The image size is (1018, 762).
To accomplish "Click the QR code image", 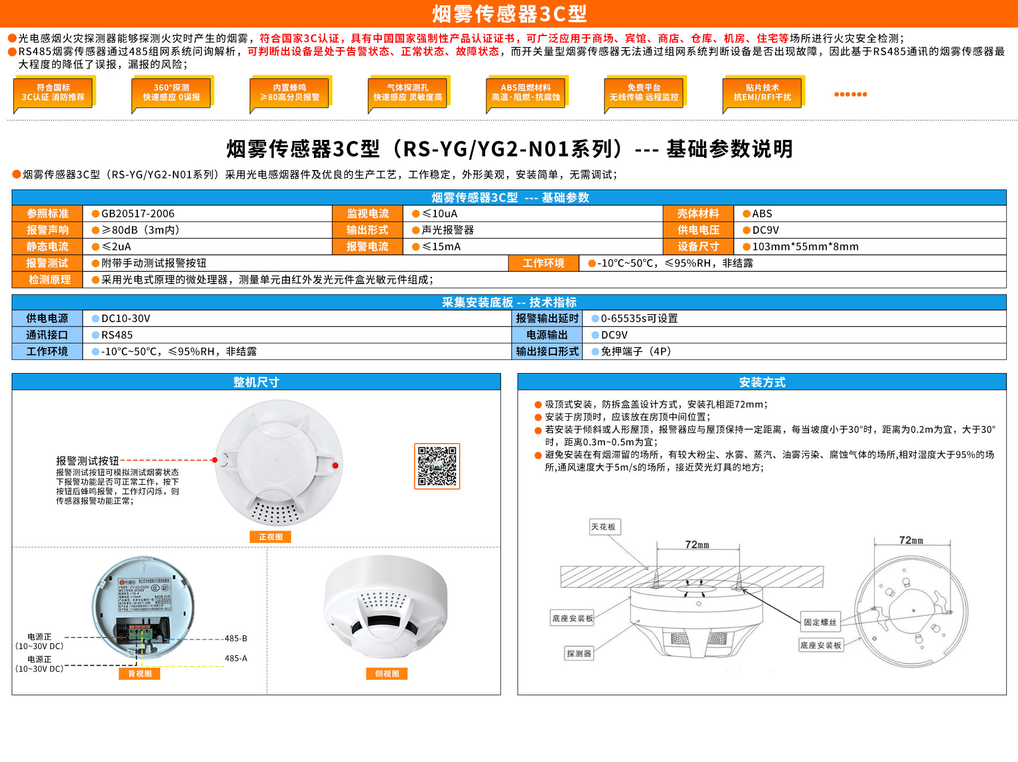I will click(437, 466).
